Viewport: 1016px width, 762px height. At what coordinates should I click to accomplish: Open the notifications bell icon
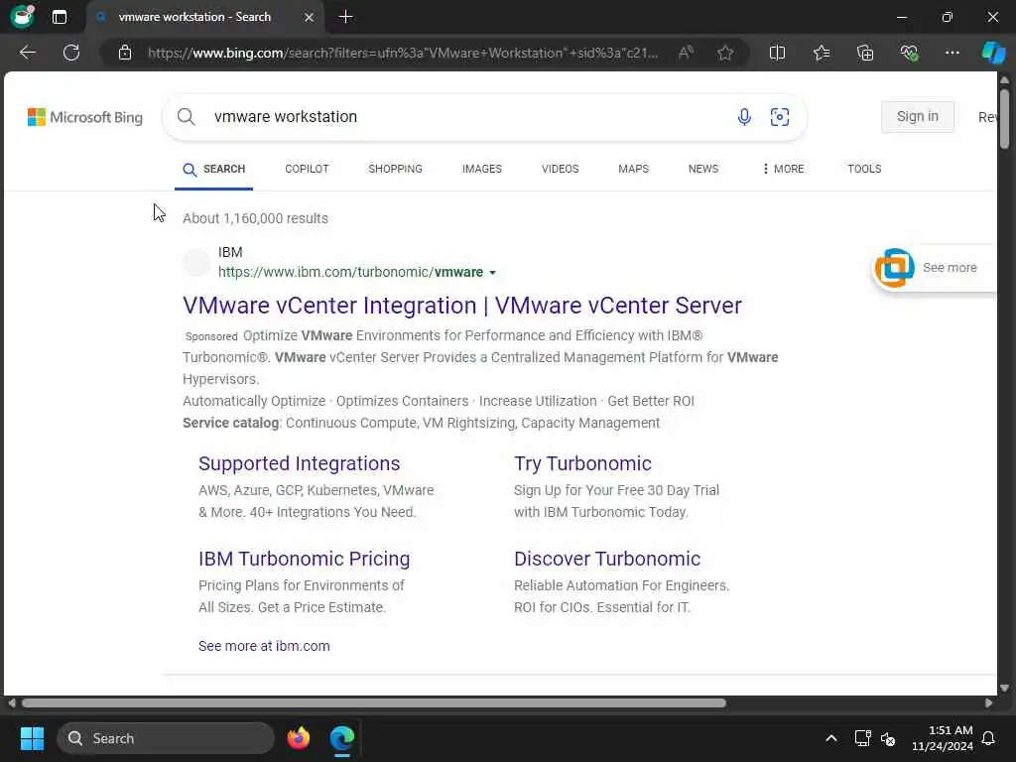tap(989, 738)
